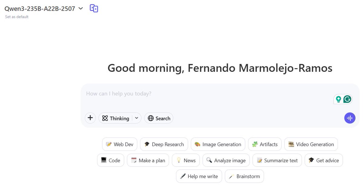Image resolution: width=363 pixels, height=187 pixels.
Task: Select the Video Generation chip
Action: [311, 144]
